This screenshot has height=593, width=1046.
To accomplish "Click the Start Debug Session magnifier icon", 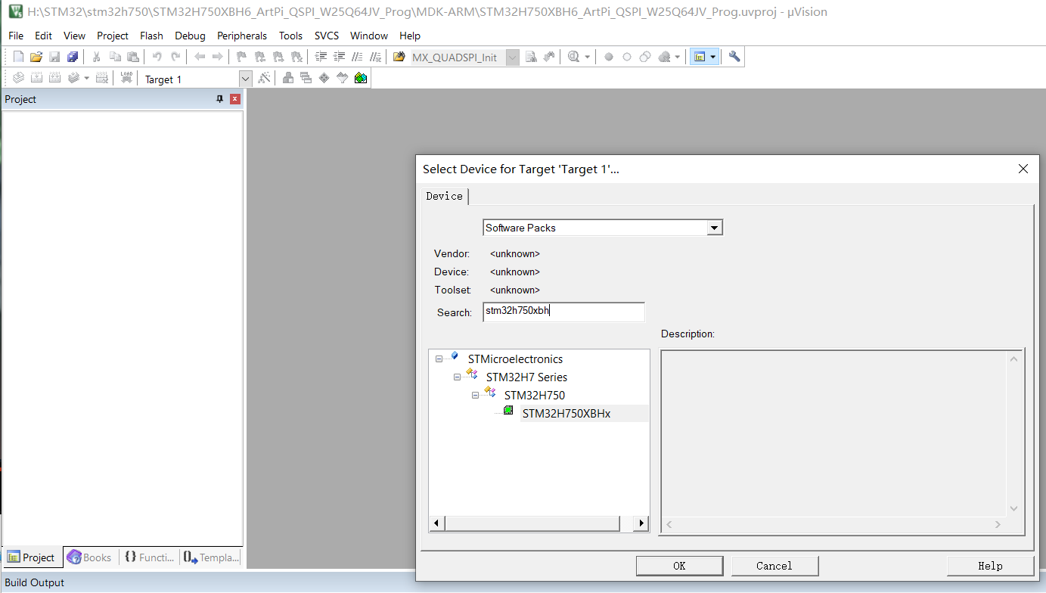I will click(x=574, y=57).
